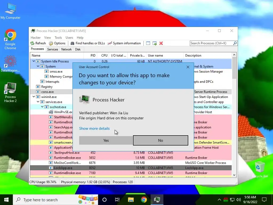Open the Help menu
Viewport: 273px width, 205px height.
(x=80, y=37)
